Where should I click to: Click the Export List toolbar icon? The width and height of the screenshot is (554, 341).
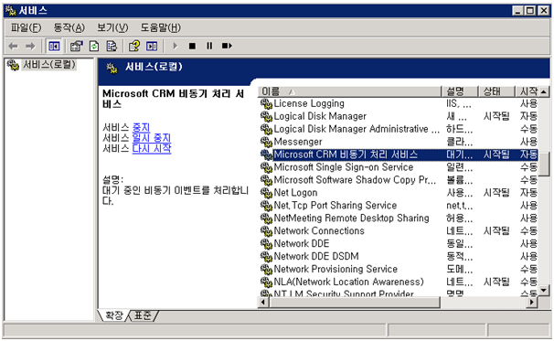click(x=112, y=46)
